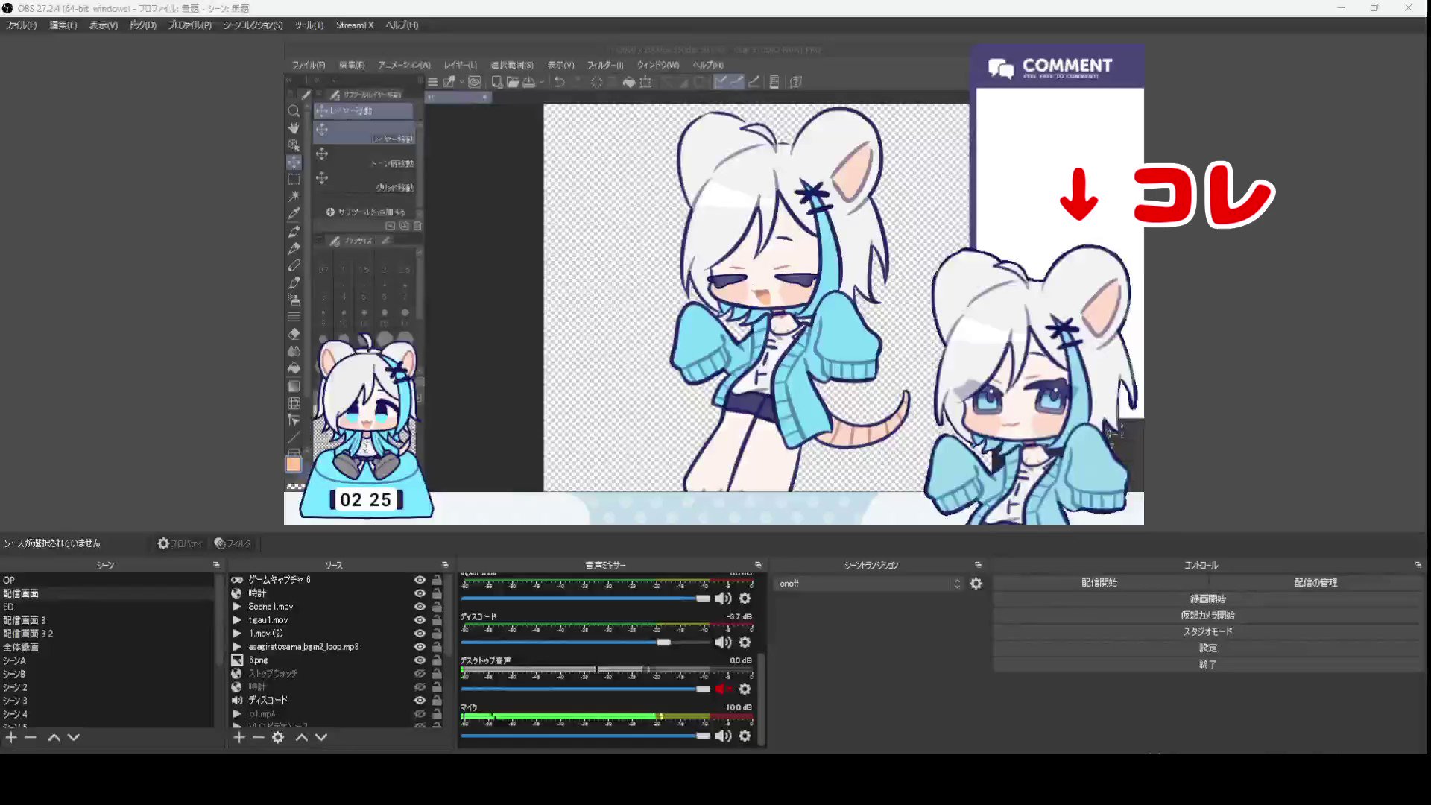The image size is (1431, 805).
Task: Open the プロファイル(P) menu
Action: pos(189,25)
